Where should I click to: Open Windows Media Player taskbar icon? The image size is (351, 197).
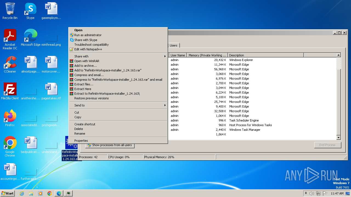(x=40, y=193)
